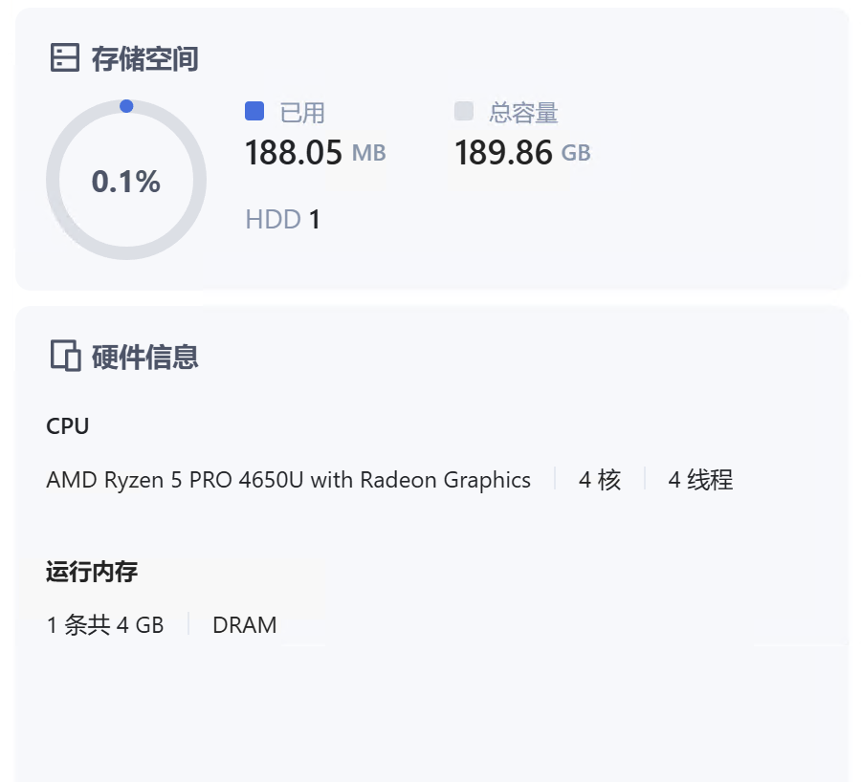This screenshot has height=782, width=861.
Task: Click the 188.05 MB used value
Action: point(315,152)
